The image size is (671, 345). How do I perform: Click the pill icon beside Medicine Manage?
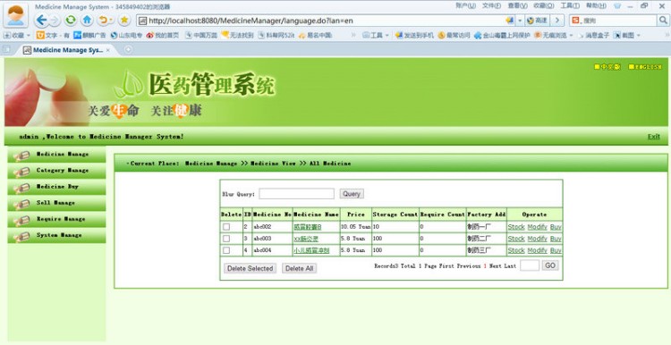pyautogui.click(x=21, y=156)
